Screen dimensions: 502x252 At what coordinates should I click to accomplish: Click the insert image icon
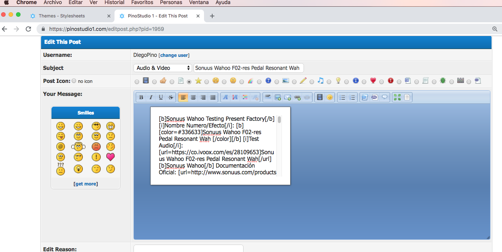(x=277, y=97)
